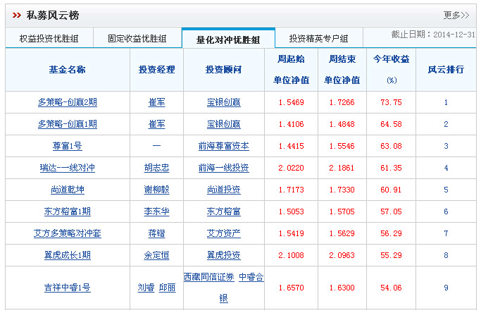View manager 刘睿 profile
Image resolution: width=481 pixels, height=313 pixels.
(x=146, y=288)
